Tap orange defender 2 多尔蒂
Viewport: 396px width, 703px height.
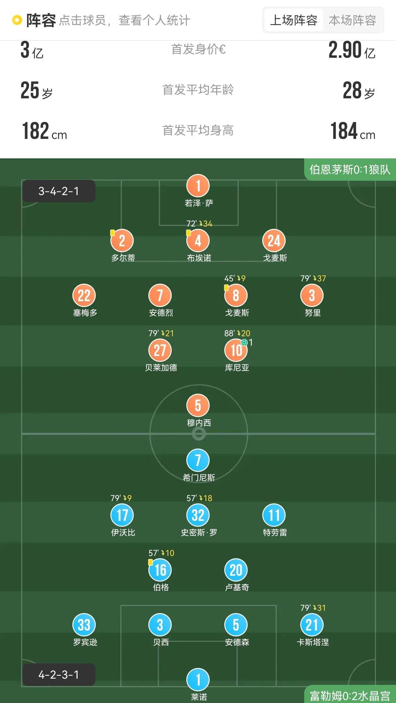point(122,241)
